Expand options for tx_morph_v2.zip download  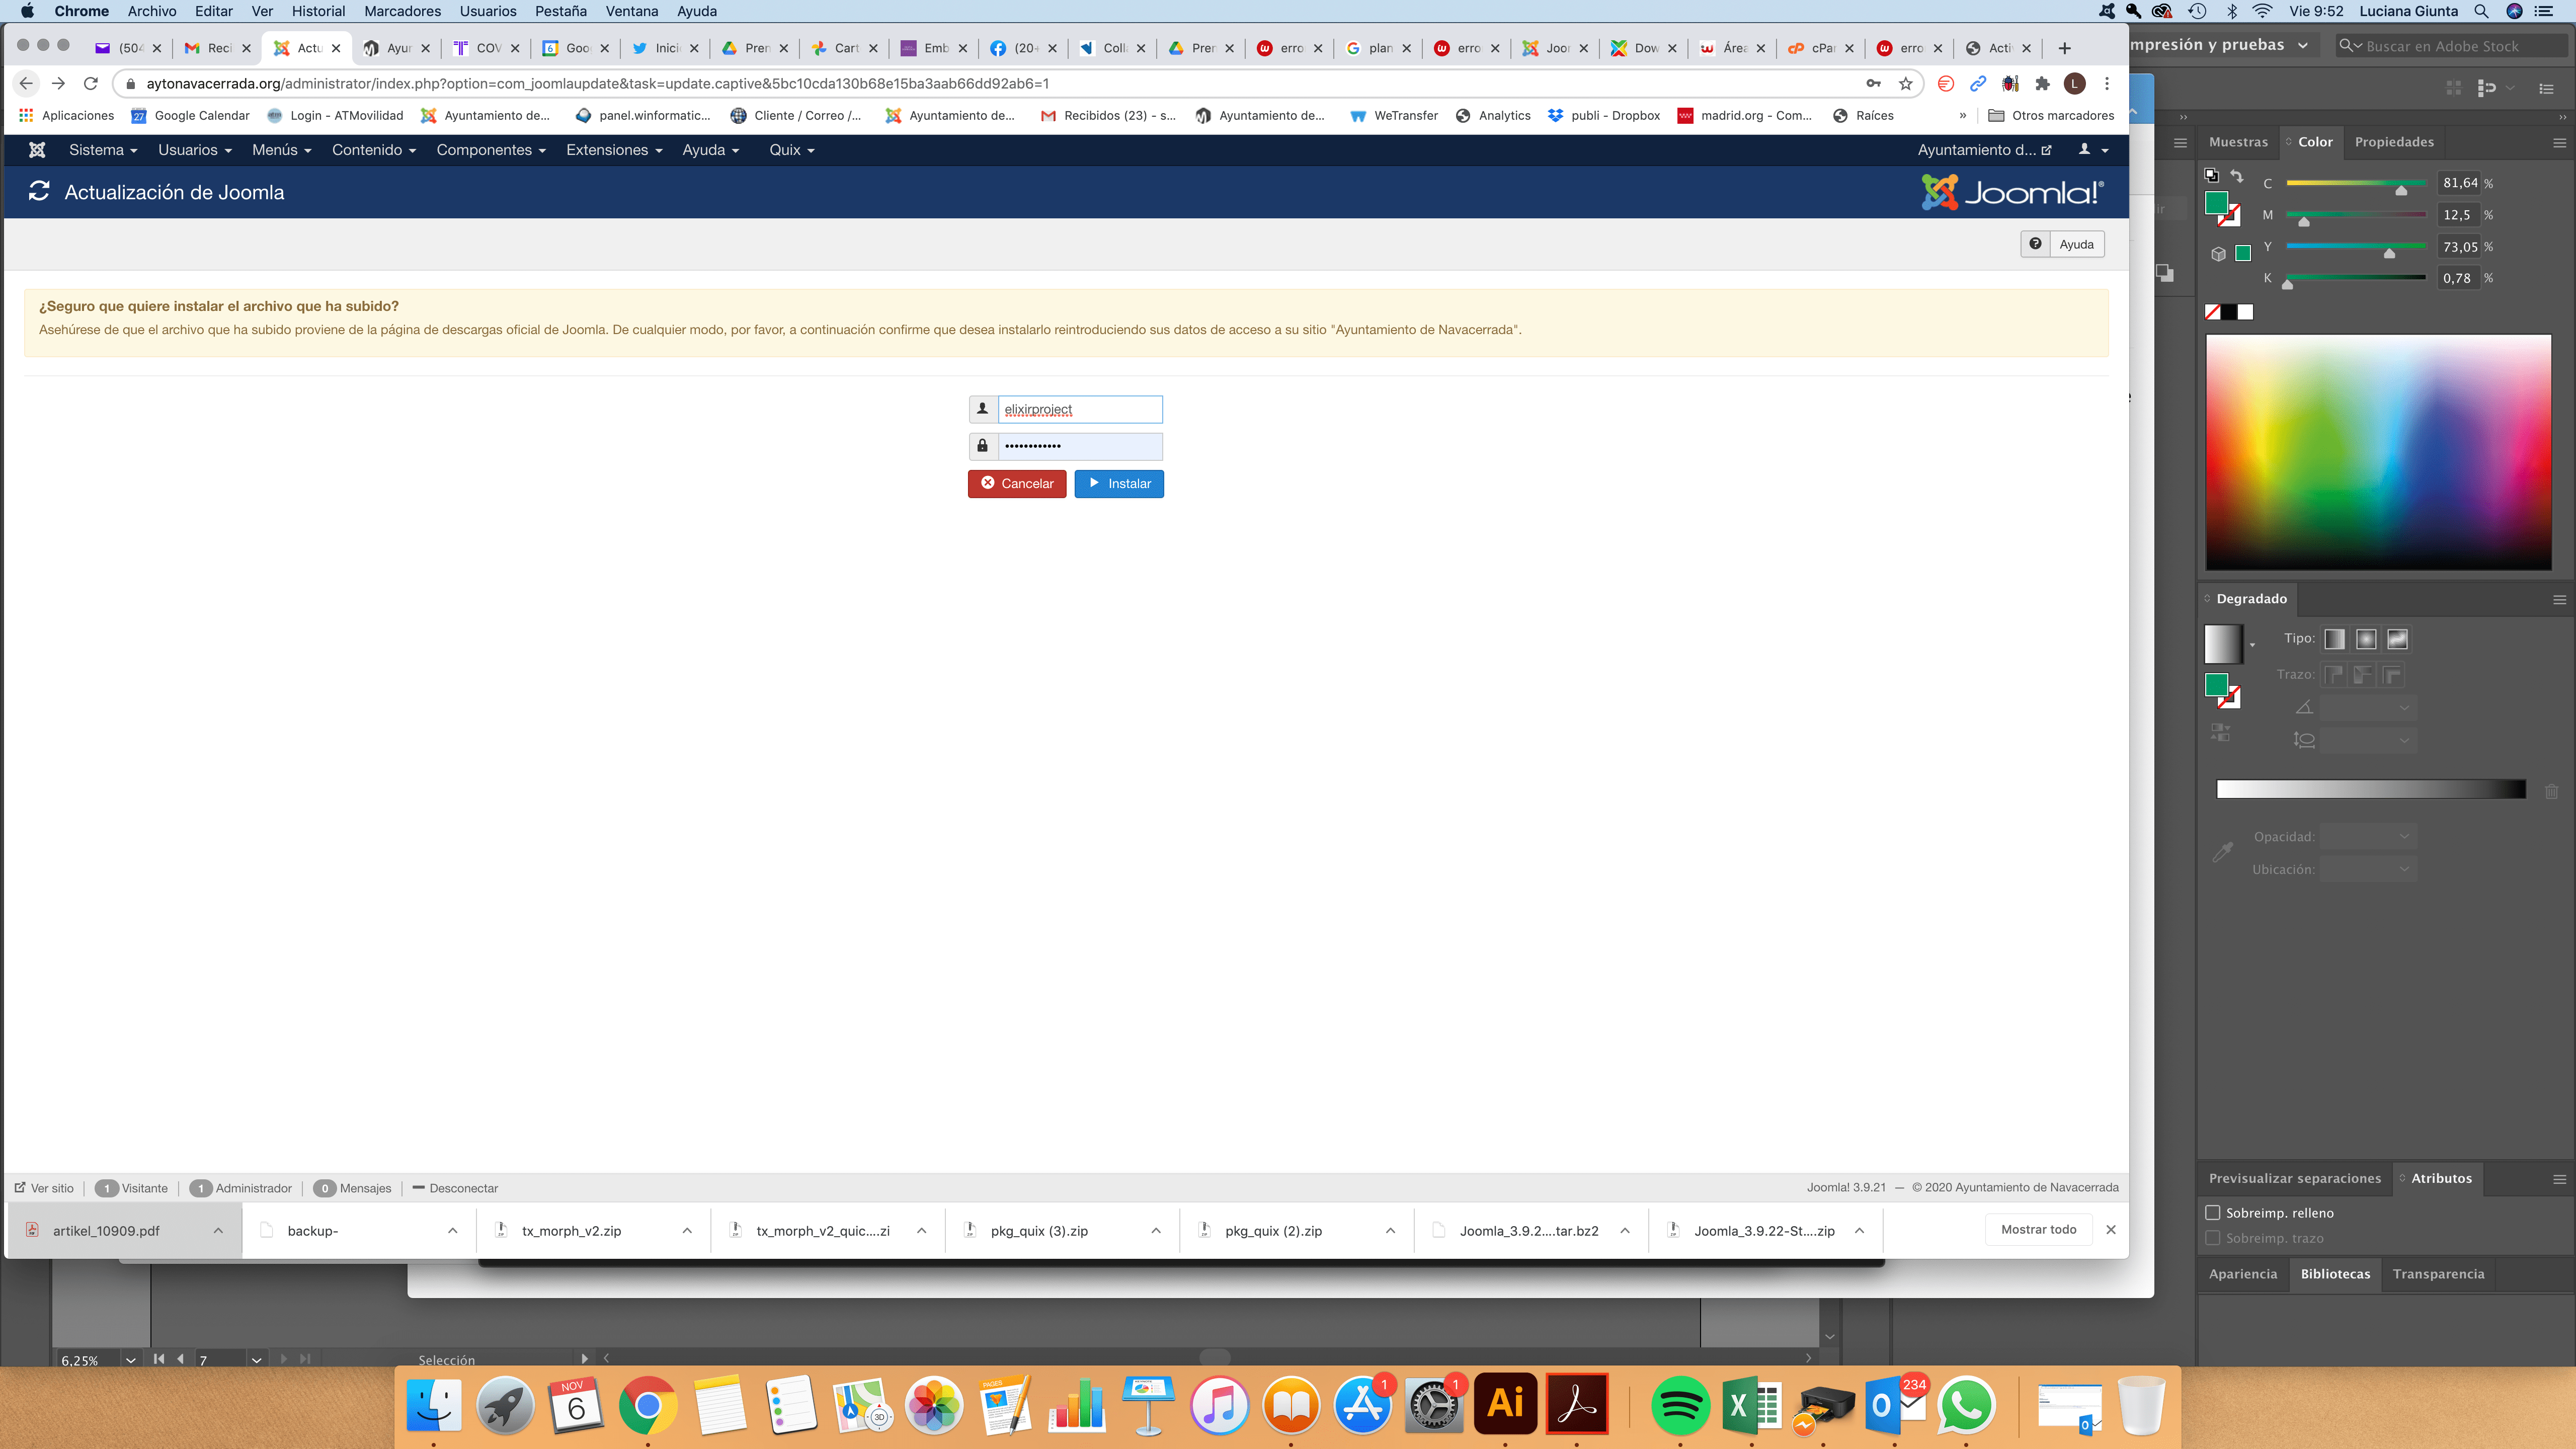[687, 1231]
